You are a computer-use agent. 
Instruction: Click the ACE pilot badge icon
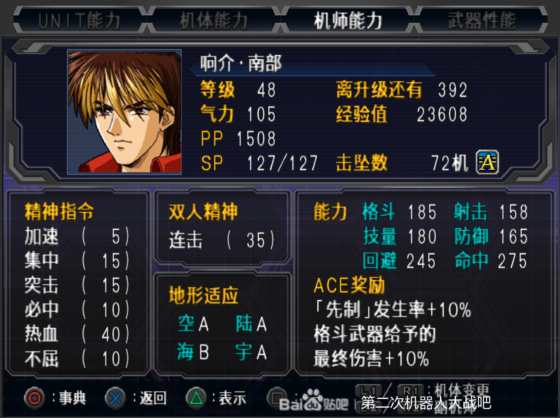click(x=487, y=162)
